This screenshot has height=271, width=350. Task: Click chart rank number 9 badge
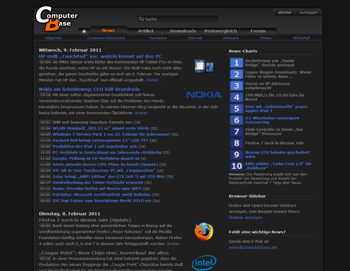237,155
